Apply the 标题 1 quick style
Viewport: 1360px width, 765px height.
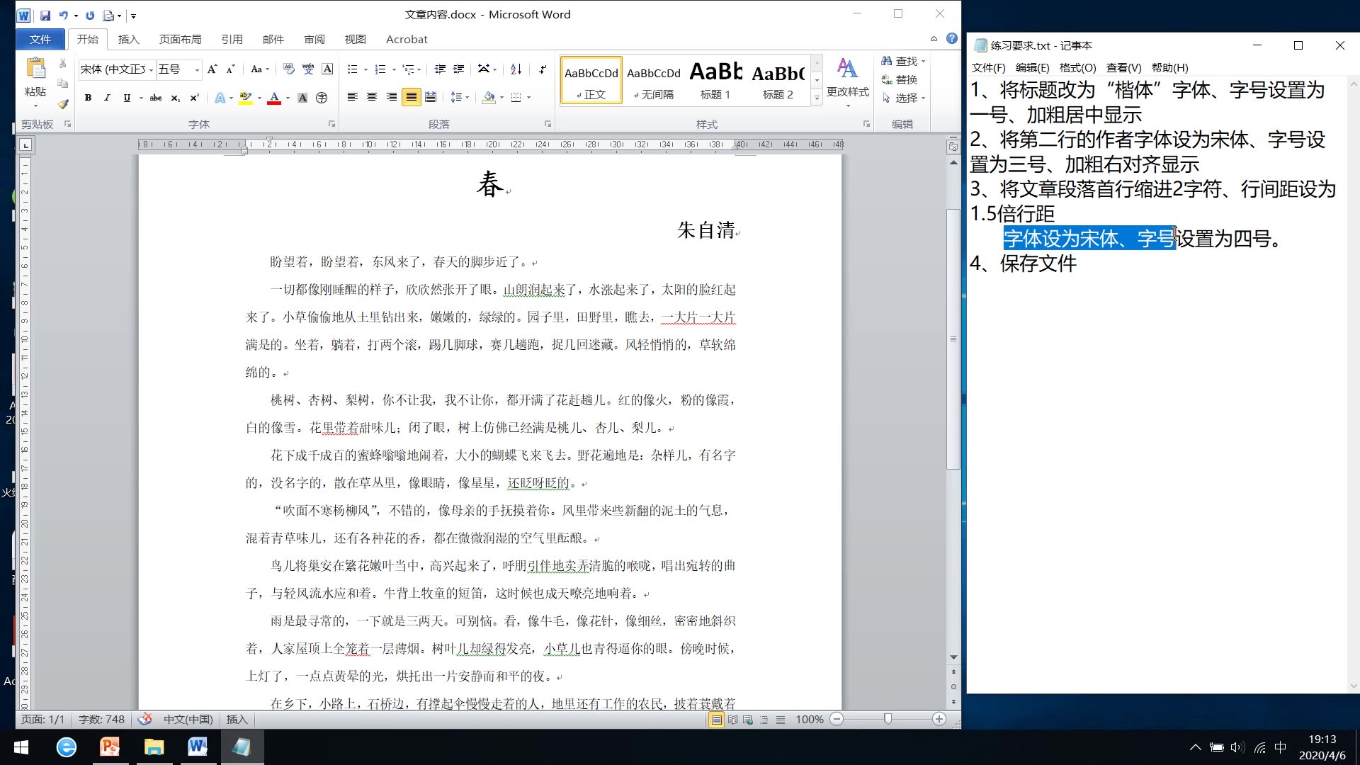[x=715, y=79]
